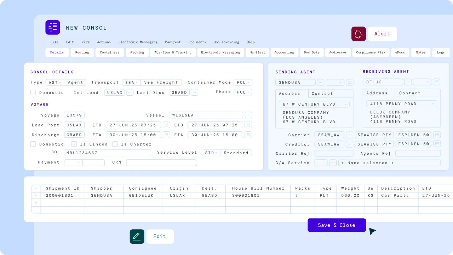Image resolution: width=453 pixels, height=255 pixels.
Task: Open the Job Invoicing menu
Action: [226, 42]
